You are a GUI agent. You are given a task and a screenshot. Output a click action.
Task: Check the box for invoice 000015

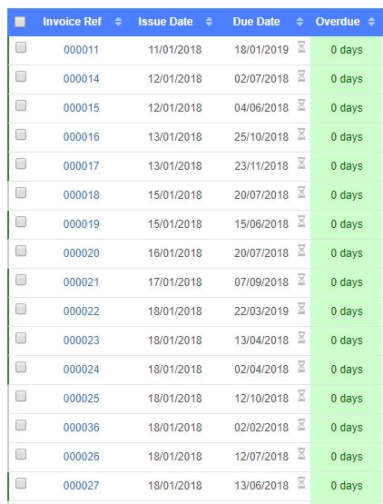(x=21, y=105)
